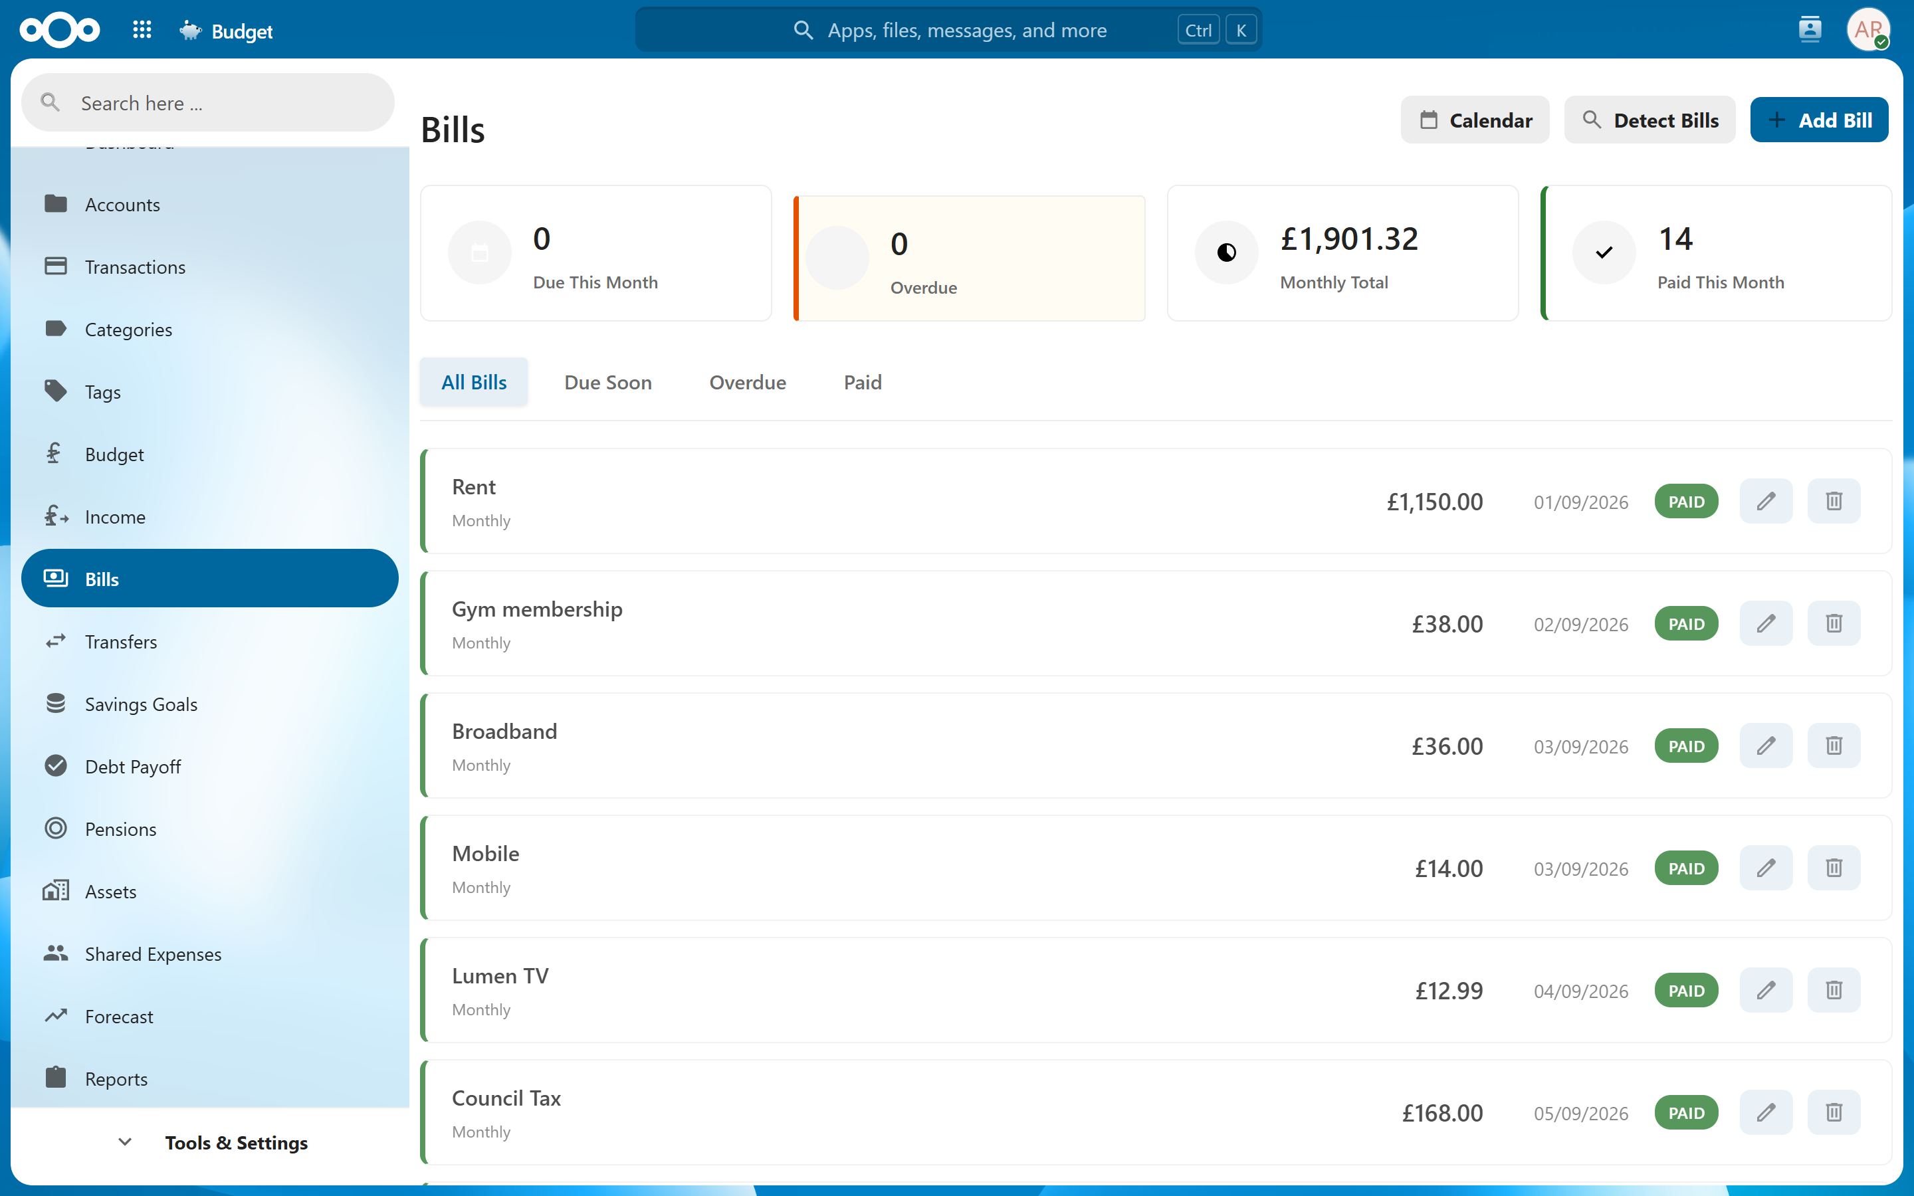Open Income section

click(209, 516)
